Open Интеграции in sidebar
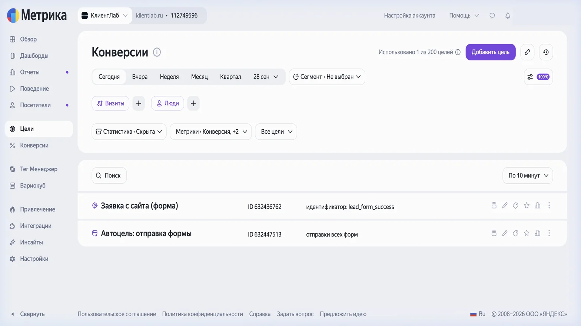Screen dimensions: 581x326 click(x=39, y=226)
